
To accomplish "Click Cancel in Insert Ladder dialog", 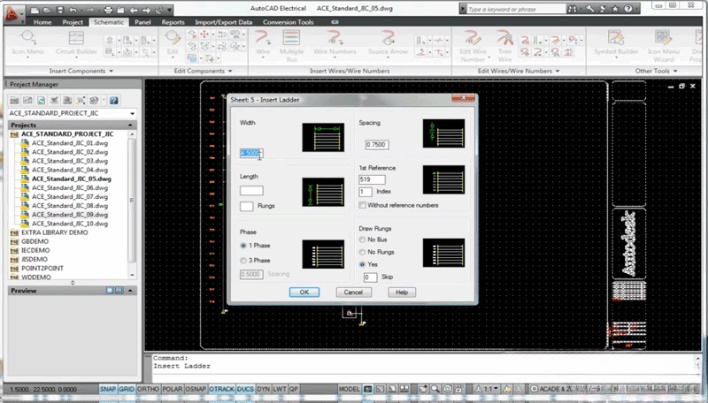I will pos(353,293).
